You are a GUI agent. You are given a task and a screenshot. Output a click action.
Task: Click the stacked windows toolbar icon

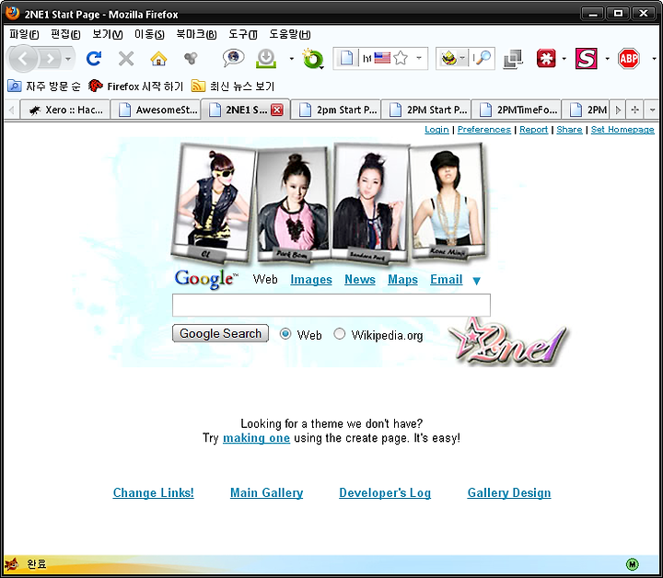click(x=513, y=59)
